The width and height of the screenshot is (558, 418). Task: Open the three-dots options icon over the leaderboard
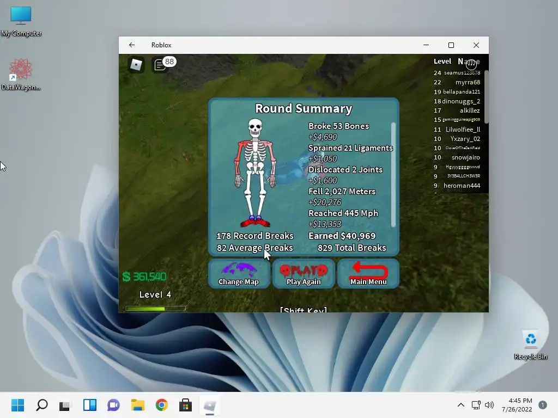pos(471,64)
